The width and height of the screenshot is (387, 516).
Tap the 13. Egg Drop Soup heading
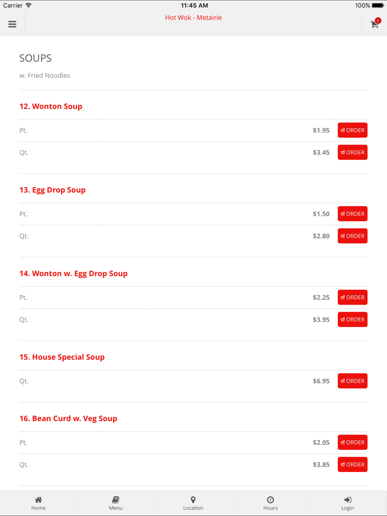[x=53, y=190]
